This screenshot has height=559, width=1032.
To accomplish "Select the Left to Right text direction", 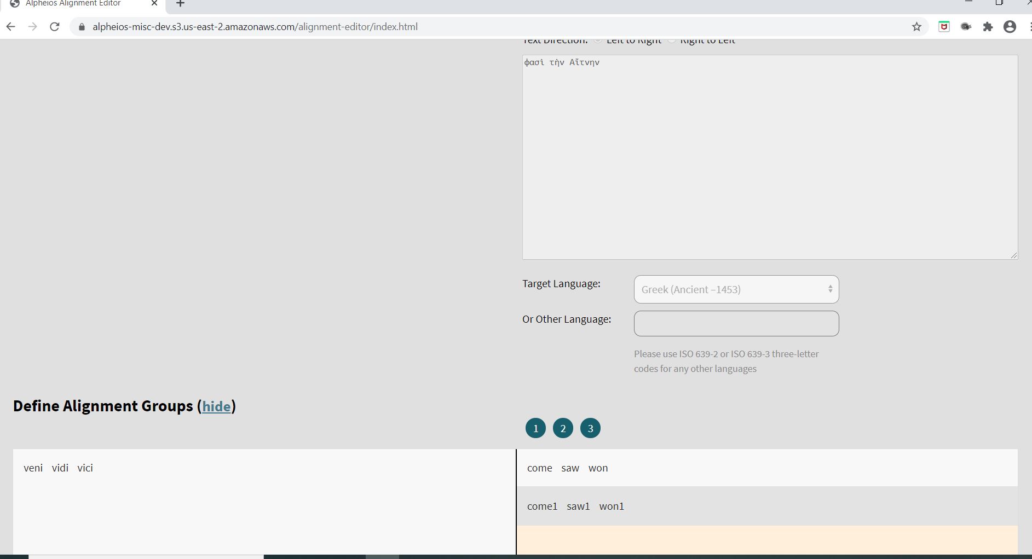I will (598, 39).
